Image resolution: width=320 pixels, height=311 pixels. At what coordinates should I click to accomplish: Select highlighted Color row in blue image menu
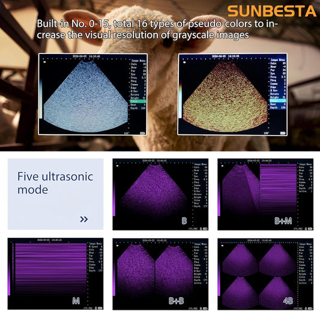coord(138,101)
